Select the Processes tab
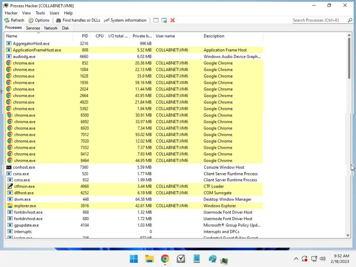 [14, 28]
